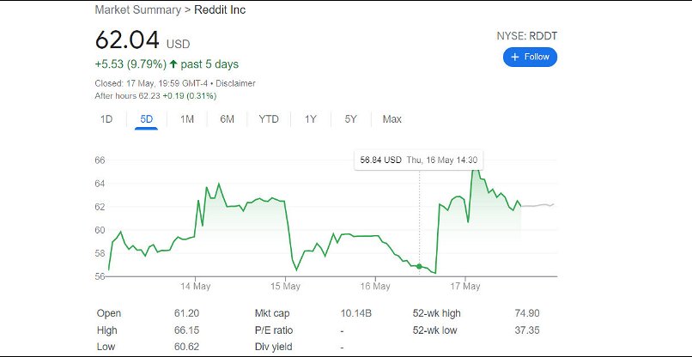Click the green up arrow beside 9.79%
The height and width of the screenshot is (357, 692).
tap(173, 64)
